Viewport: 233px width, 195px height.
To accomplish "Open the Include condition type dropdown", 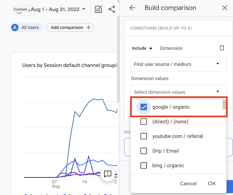I will coord(142,48).
